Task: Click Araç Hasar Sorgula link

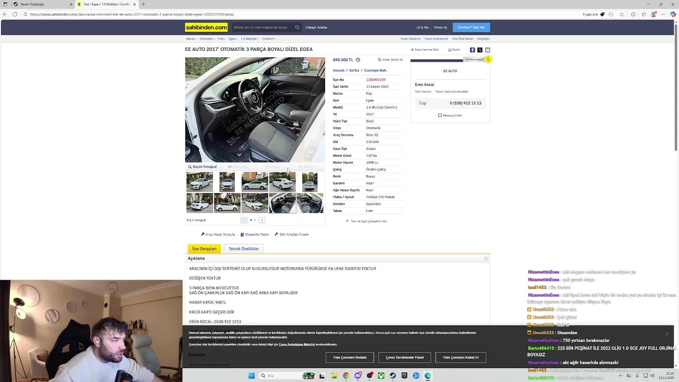Action: click(x=218, y=235)
